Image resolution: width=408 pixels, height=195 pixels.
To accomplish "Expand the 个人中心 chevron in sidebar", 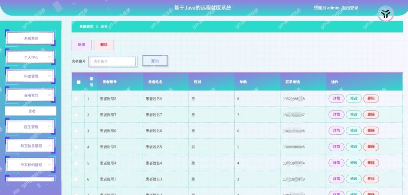I will (x=49, y=57).
